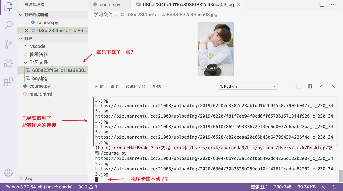Image resolution: width=343 pixels, height=191 pixels.
Task: Click the c82cceaa20e66b43d image URL
Action: (214, 140)
